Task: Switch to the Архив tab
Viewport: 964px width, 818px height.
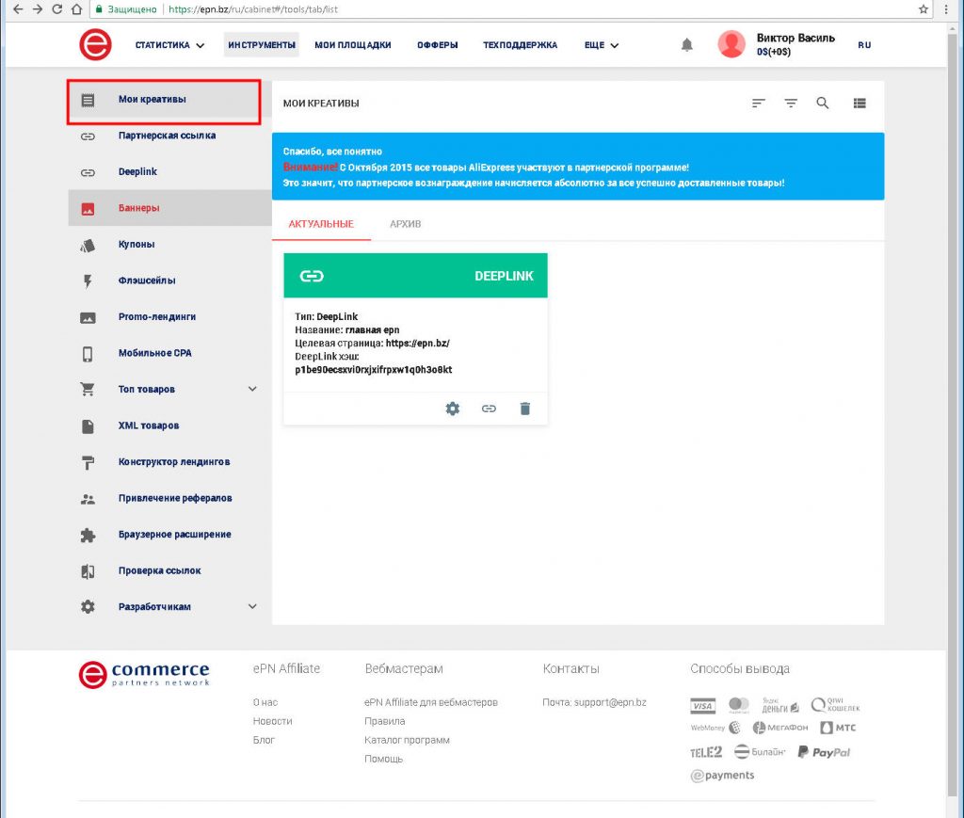Action: (406, 224)
